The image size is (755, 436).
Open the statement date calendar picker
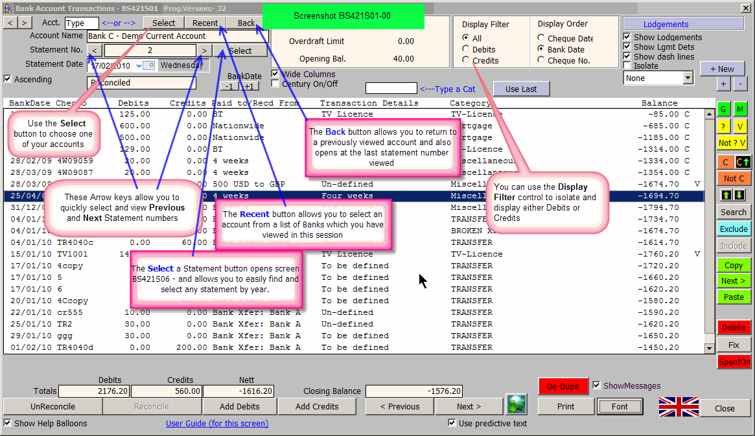pos(148,65)
